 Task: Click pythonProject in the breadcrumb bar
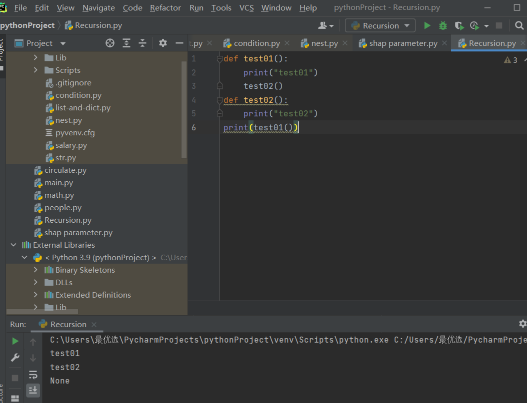click(27, 25)
